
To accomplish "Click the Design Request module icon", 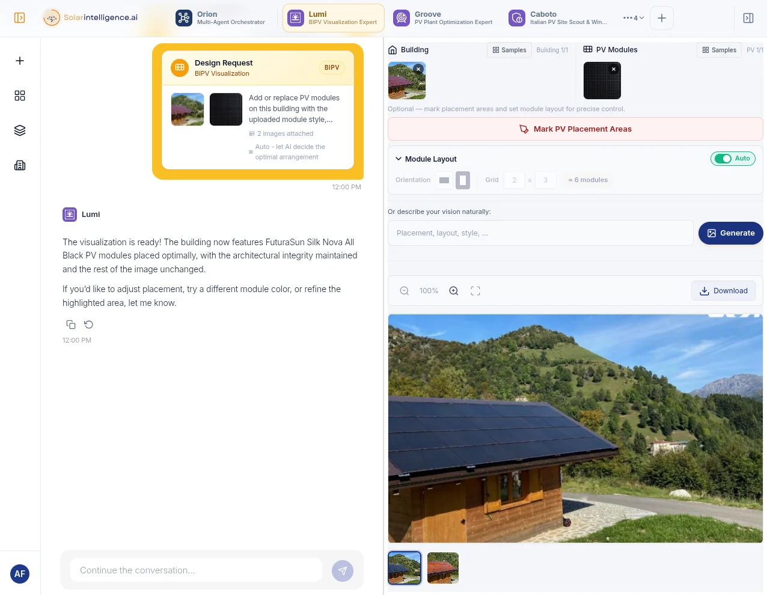I will coord(180,67).
